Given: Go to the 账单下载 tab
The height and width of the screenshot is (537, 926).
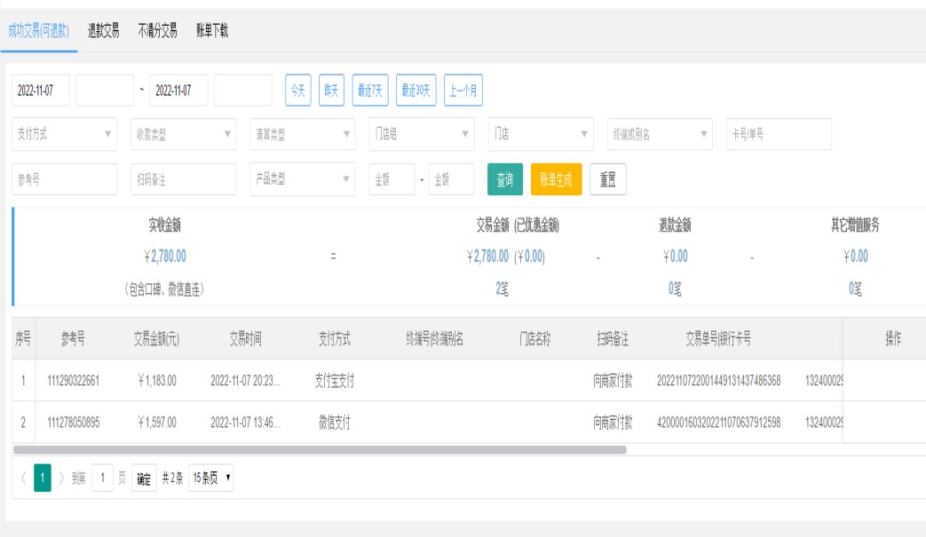Looking at the screenshot, I should click(x=212, y=31).
